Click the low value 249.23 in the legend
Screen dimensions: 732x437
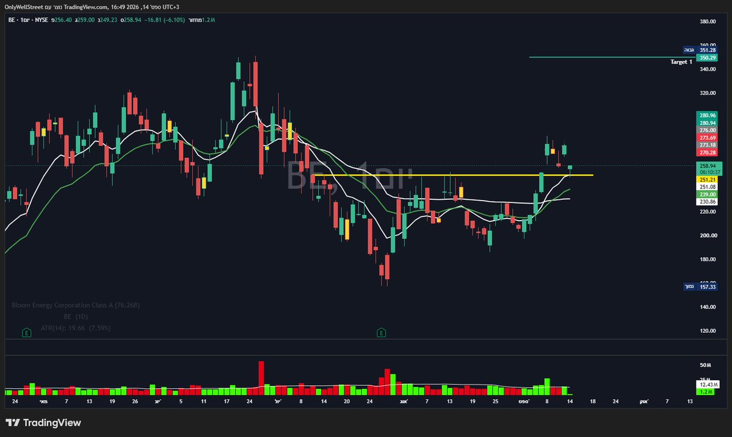[108, 20]
